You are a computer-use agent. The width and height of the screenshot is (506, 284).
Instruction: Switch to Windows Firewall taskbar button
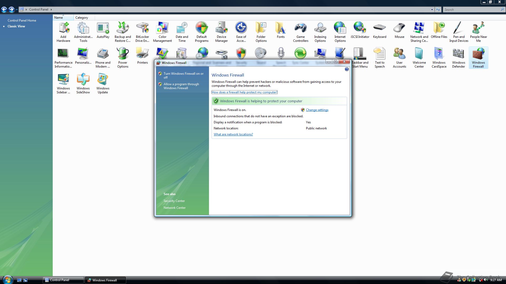[105, 280]
